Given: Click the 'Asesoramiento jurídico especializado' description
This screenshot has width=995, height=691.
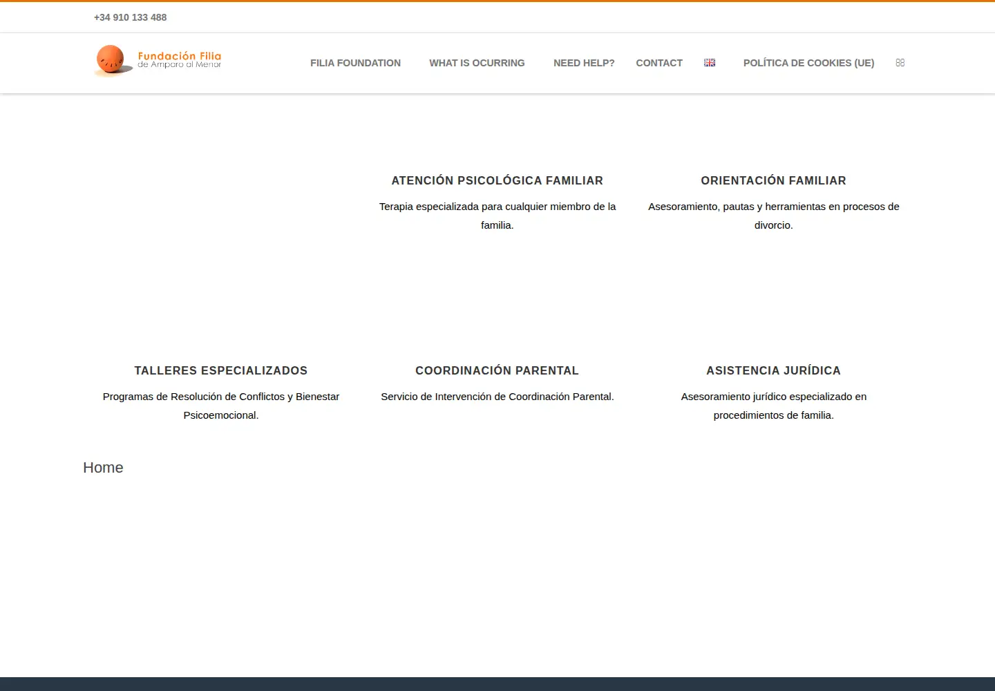Looking at the screenshot, I should (x=774, y=406).
